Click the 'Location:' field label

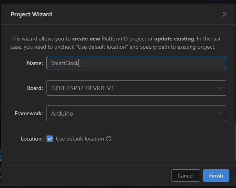32,139
